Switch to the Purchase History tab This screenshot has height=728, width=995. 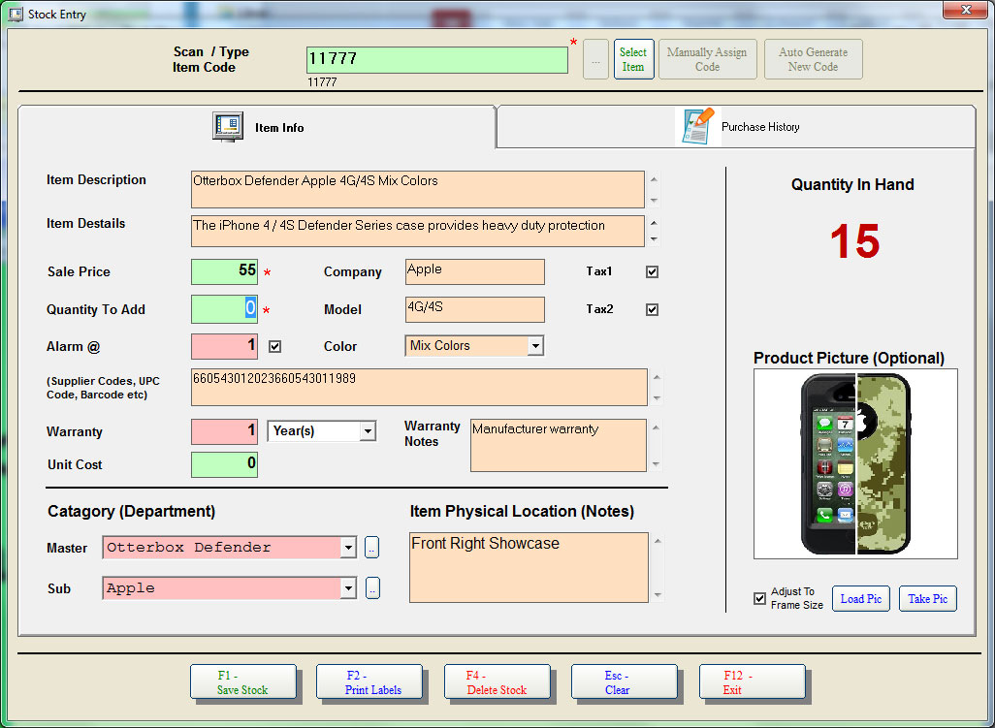[x=736, y=127]
